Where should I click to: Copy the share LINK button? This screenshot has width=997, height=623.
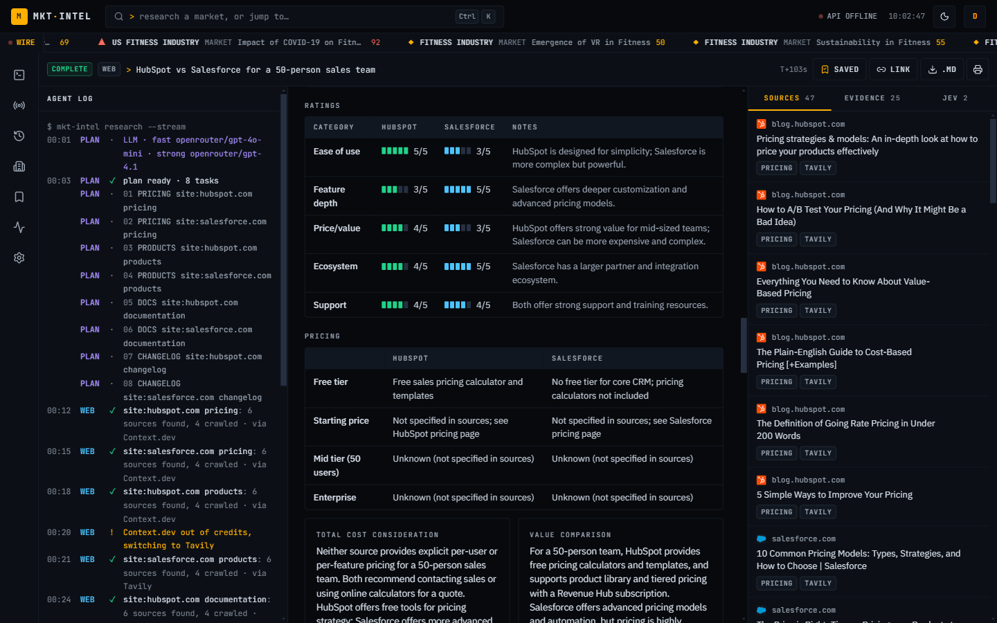[x=893, y=69]
